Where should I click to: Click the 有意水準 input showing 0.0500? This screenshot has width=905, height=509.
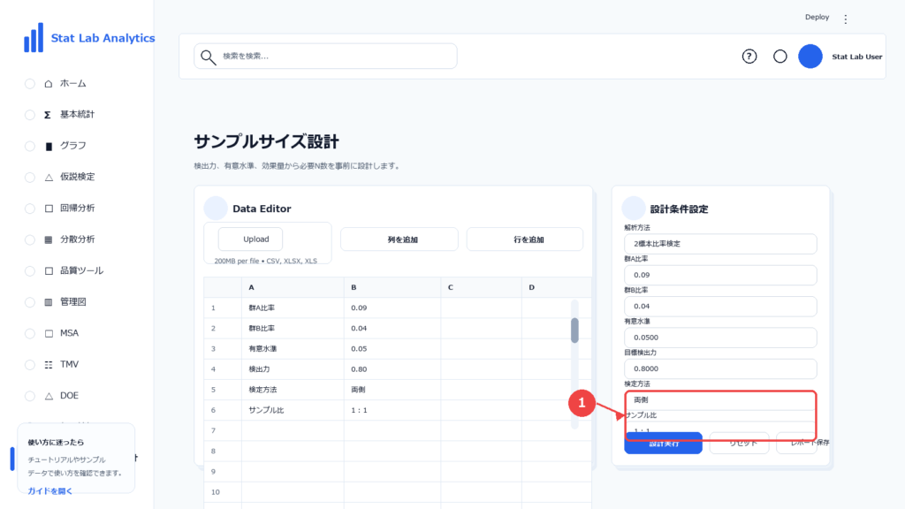pyautogui.click(x=720, y=337)
